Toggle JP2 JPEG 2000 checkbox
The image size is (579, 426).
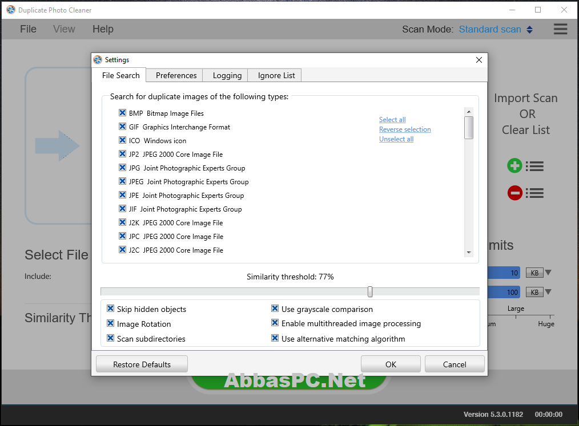[x=123, y=154]
